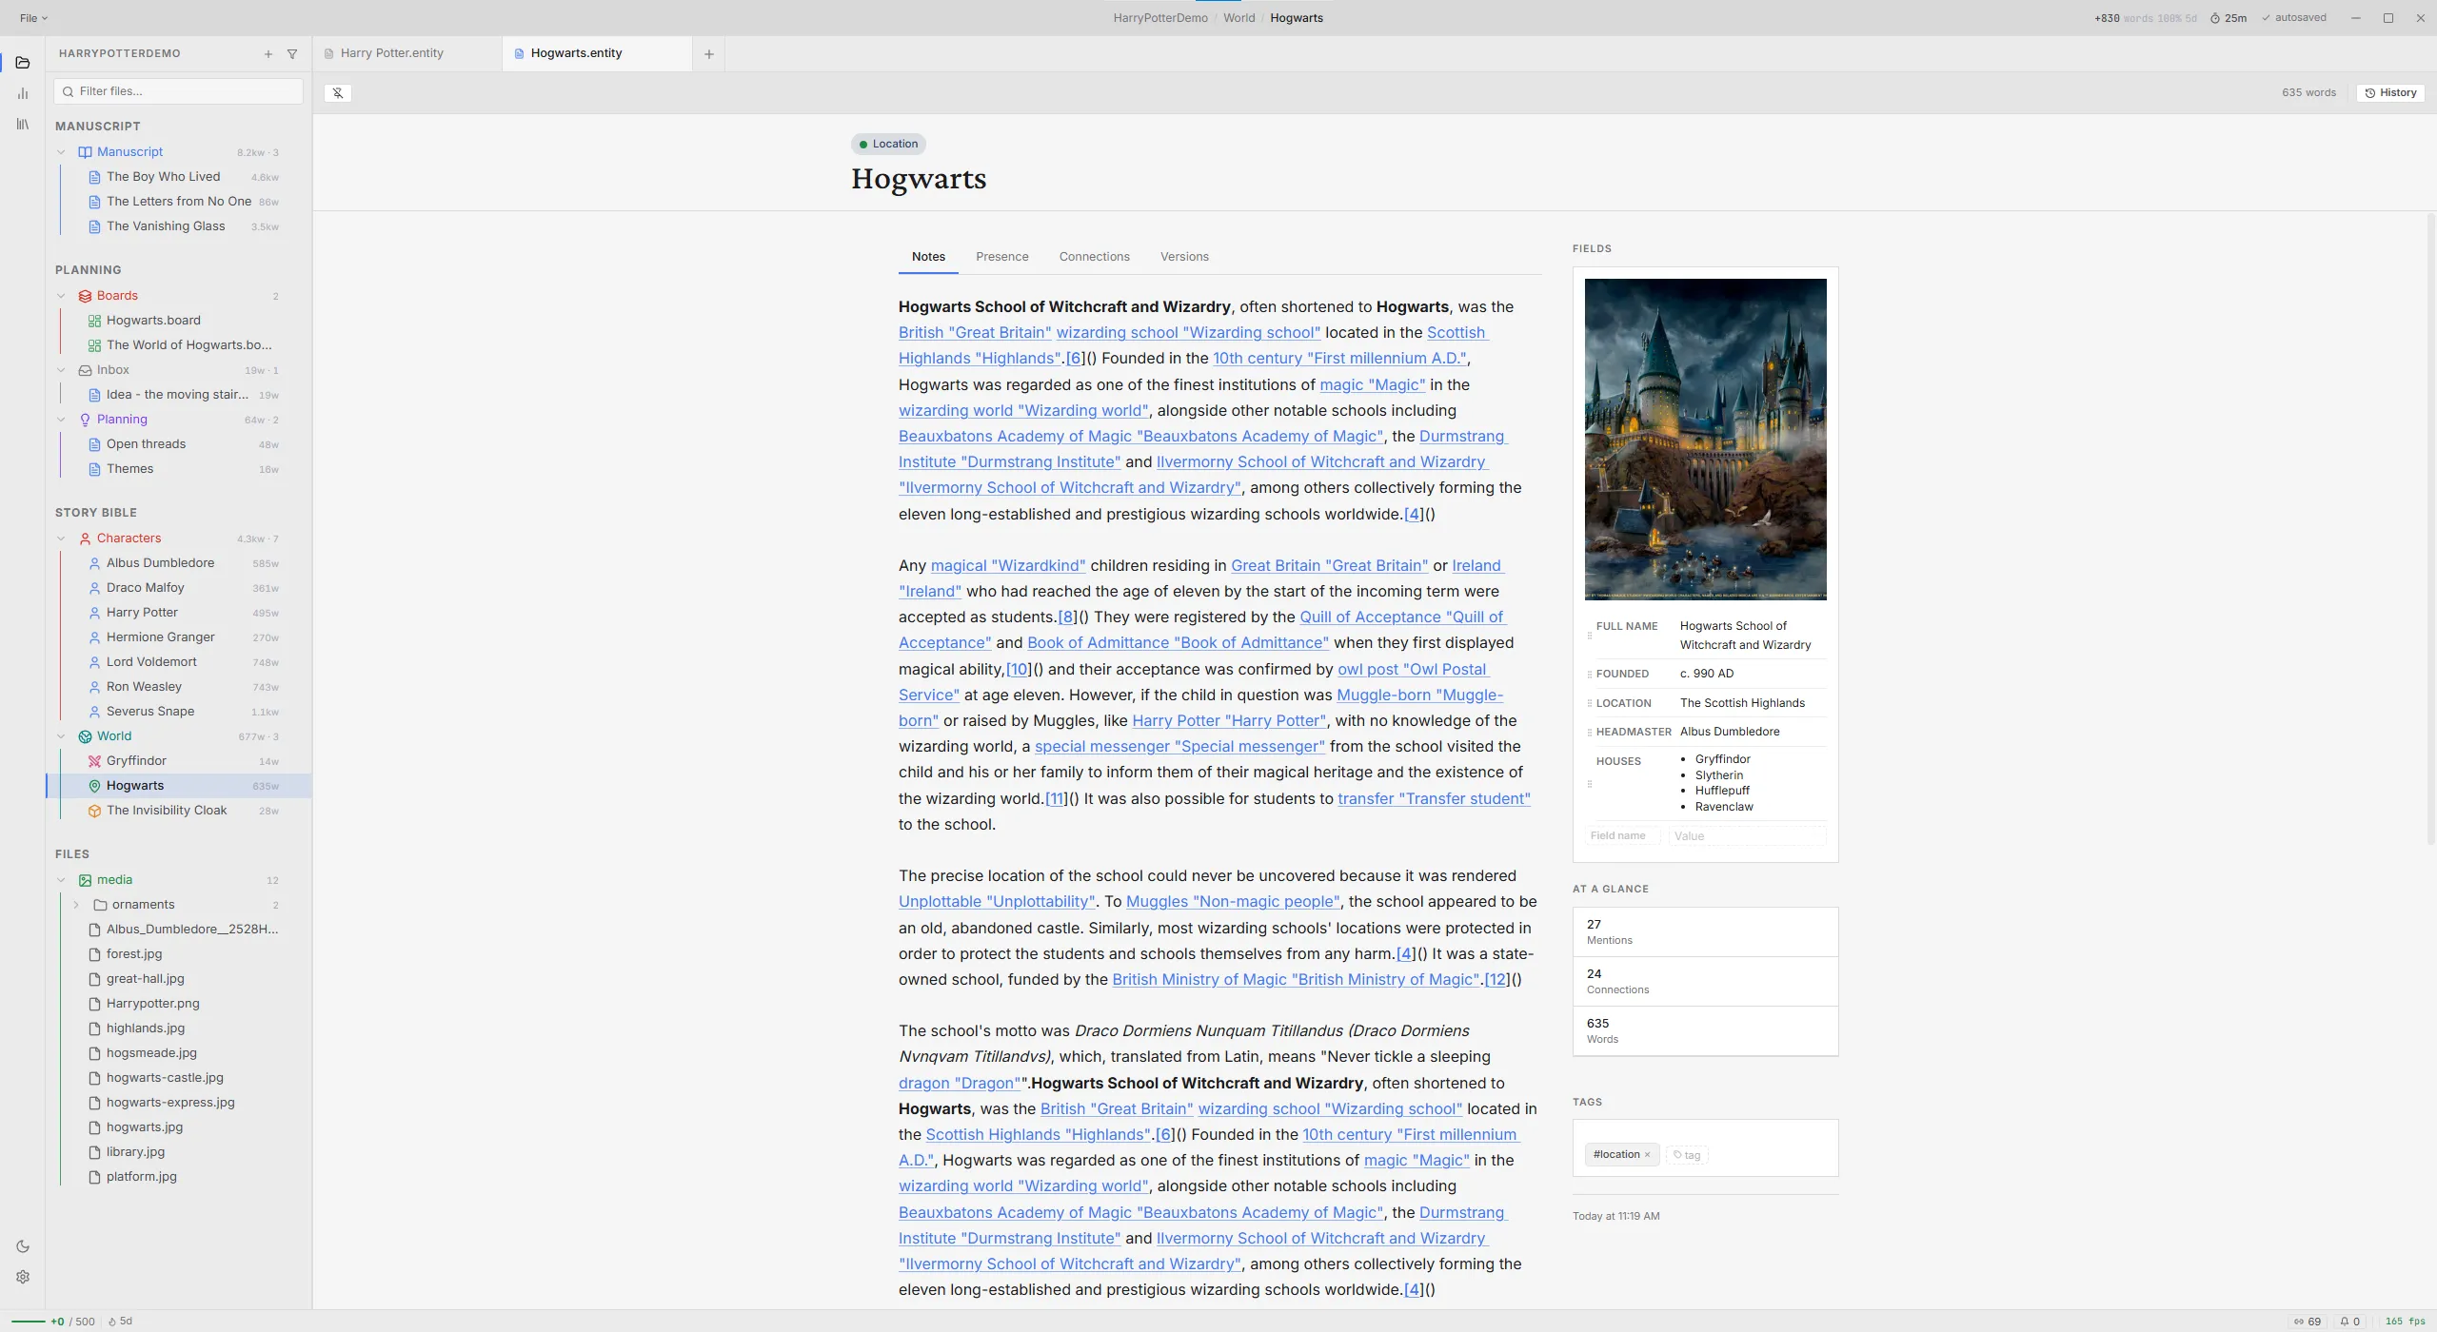
Task: Click the Location entity type badge
Action: 888,145
